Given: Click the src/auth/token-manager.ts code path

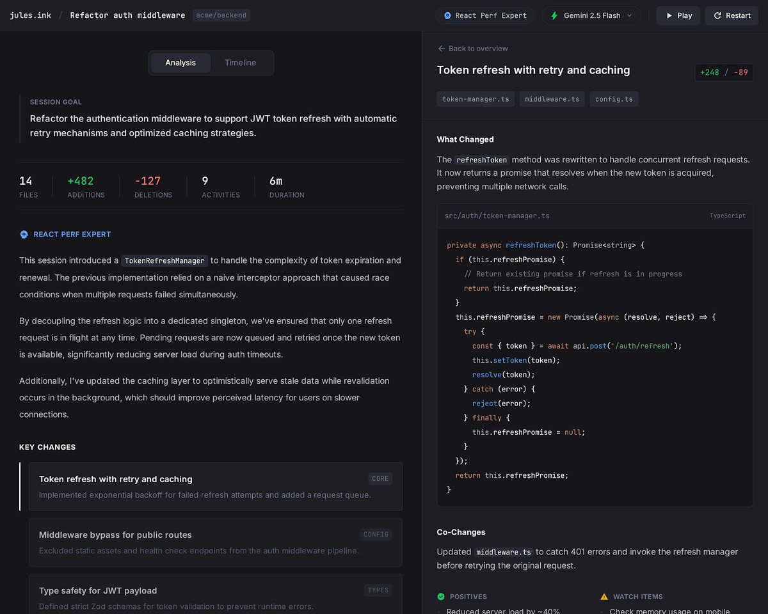Looking at the screenshot, I should (x=497, y=216).
